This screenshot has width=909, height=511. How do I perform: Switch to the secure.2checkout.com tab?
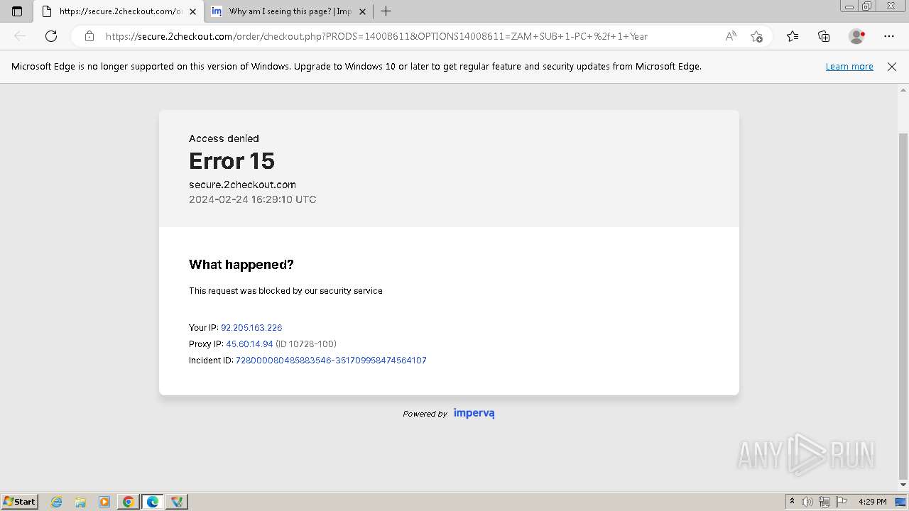tap(119, 11)
